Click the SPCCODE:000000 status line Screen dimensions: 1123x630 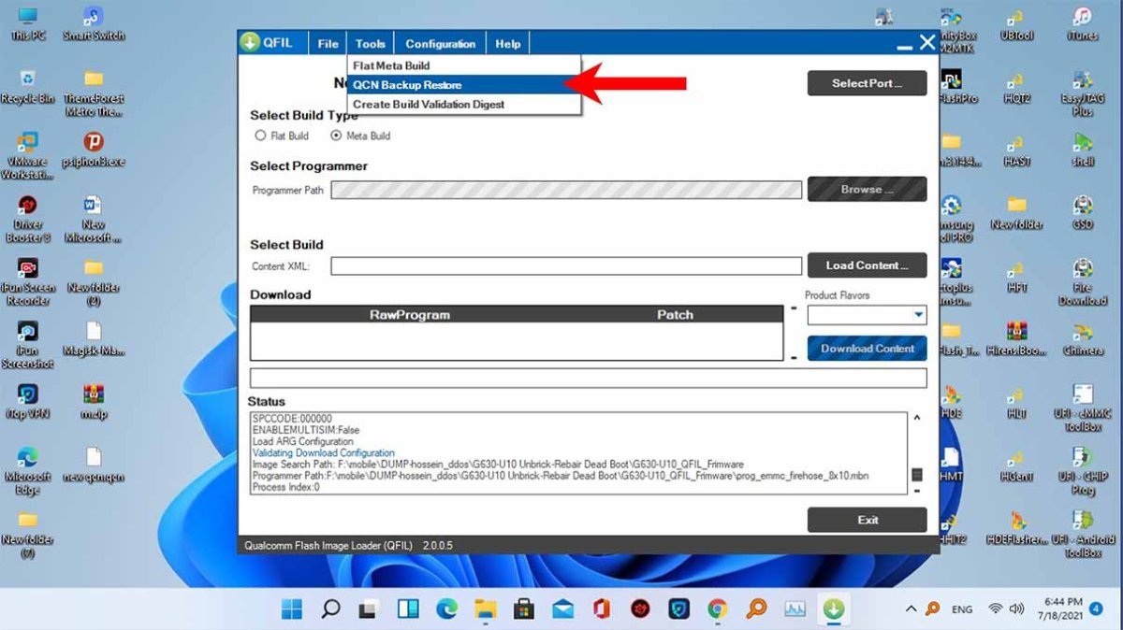click(x=292, y=419)
